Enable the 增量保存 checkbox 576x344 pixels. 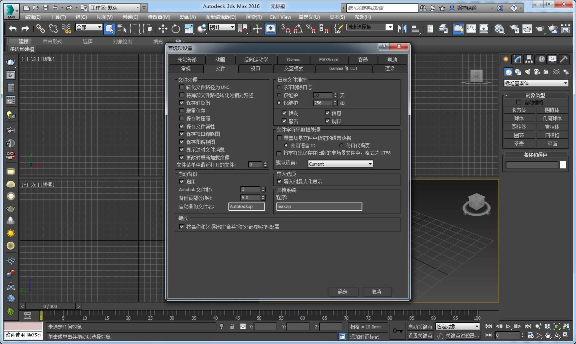[182, 110]
